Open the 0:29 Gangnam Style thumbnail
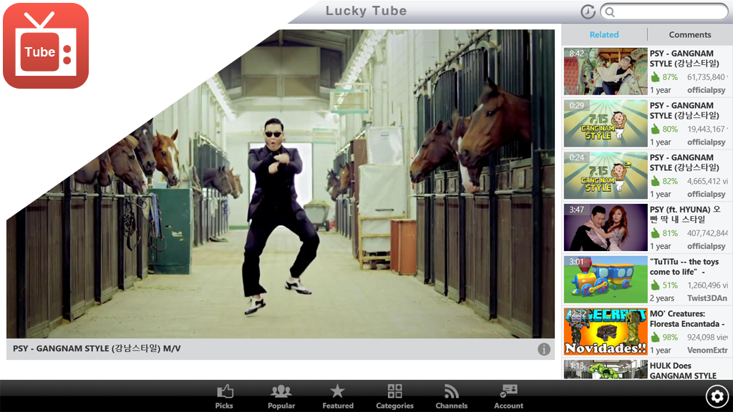733x412 pixels. 606,124
